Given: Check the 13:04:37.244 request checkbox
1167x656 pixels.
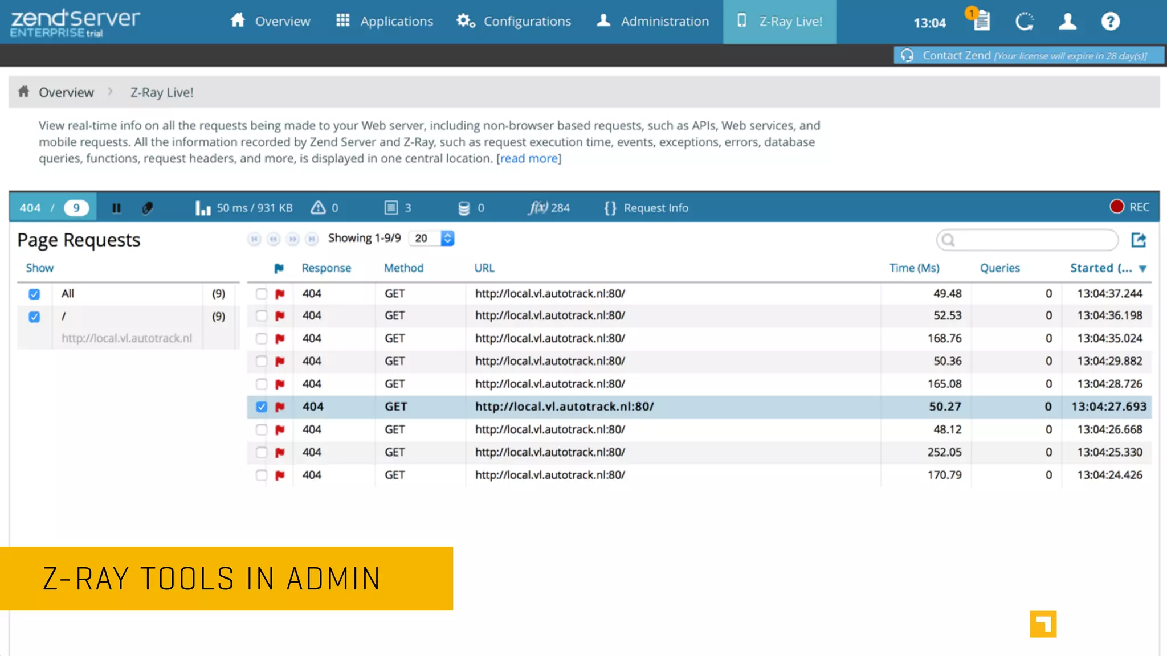Looking at the screenshot, I should pos(262,294).
